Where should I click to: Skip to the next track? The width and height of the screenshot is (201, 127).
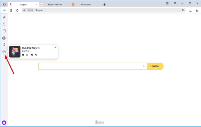(32, 55)
